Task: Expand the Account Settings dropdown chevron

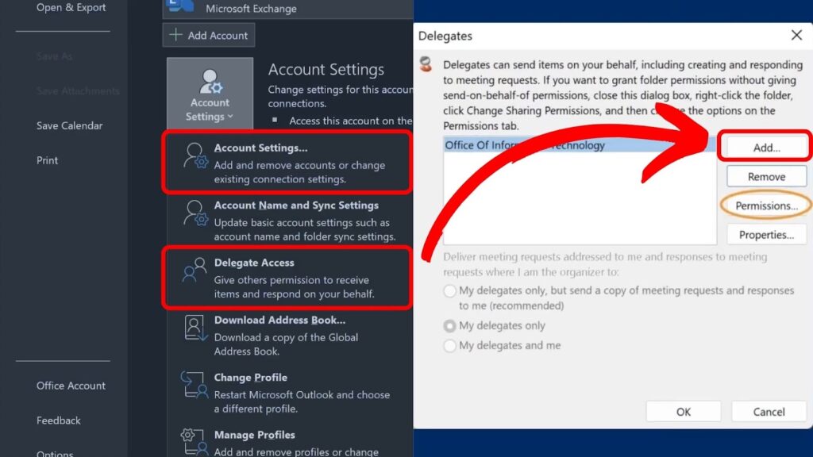Action: pos(230,117)
